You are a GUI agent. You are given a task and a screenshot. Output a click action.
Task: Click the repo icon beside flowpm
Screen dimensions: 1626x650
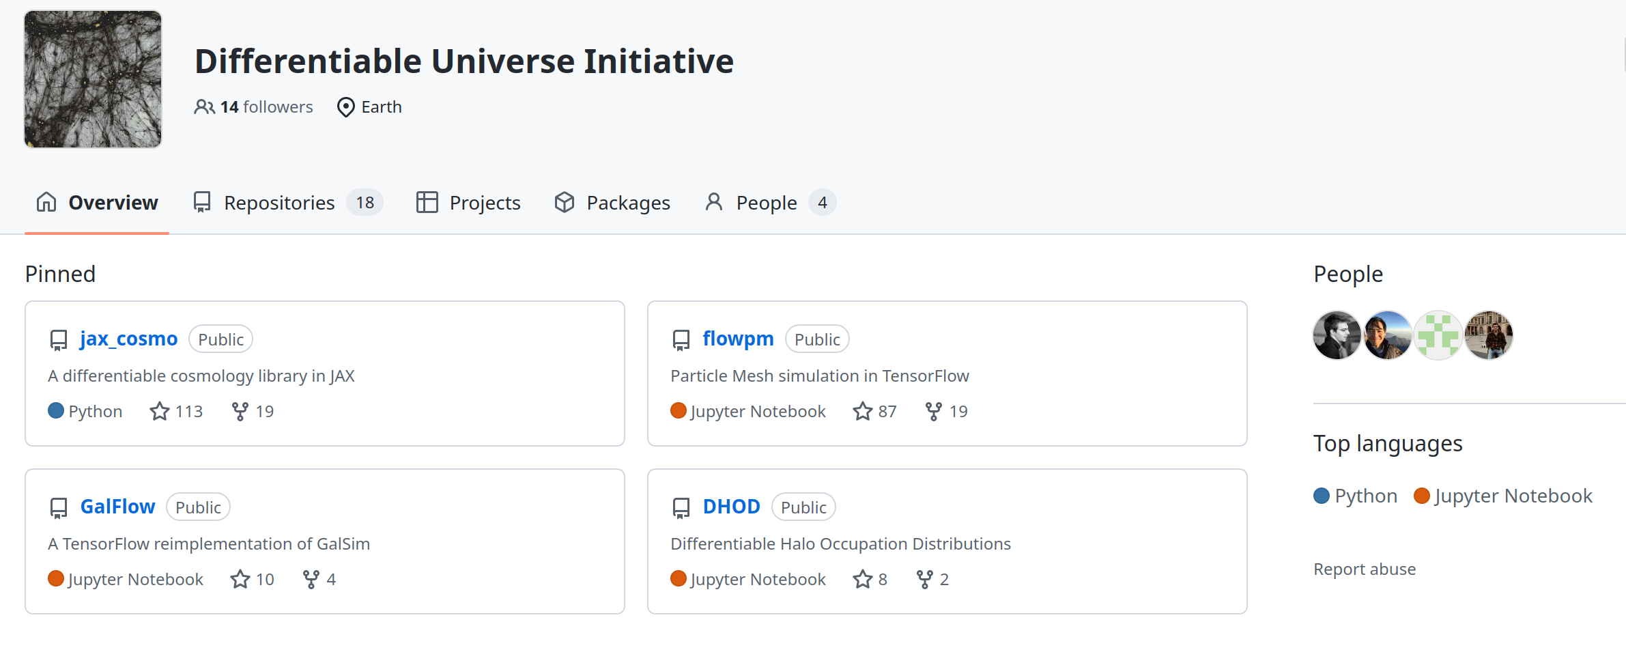click(681, 339)
